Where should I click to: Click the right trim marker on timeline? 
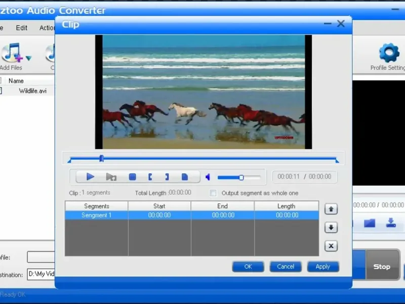tap(337, 161)
